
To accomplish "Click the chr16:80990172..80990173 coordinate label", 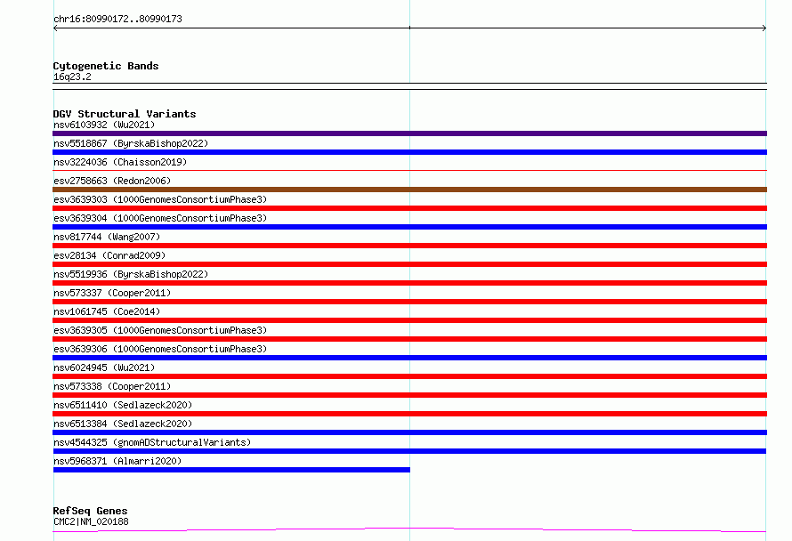I will [x=117, y=19].
